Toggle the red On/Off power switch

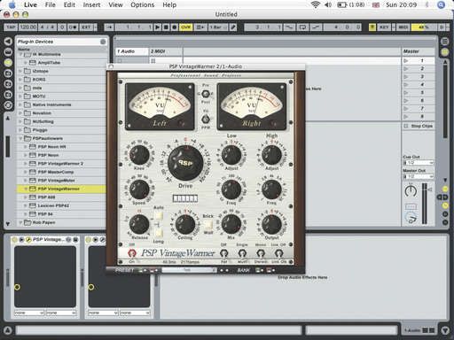[x=131, y=253]
